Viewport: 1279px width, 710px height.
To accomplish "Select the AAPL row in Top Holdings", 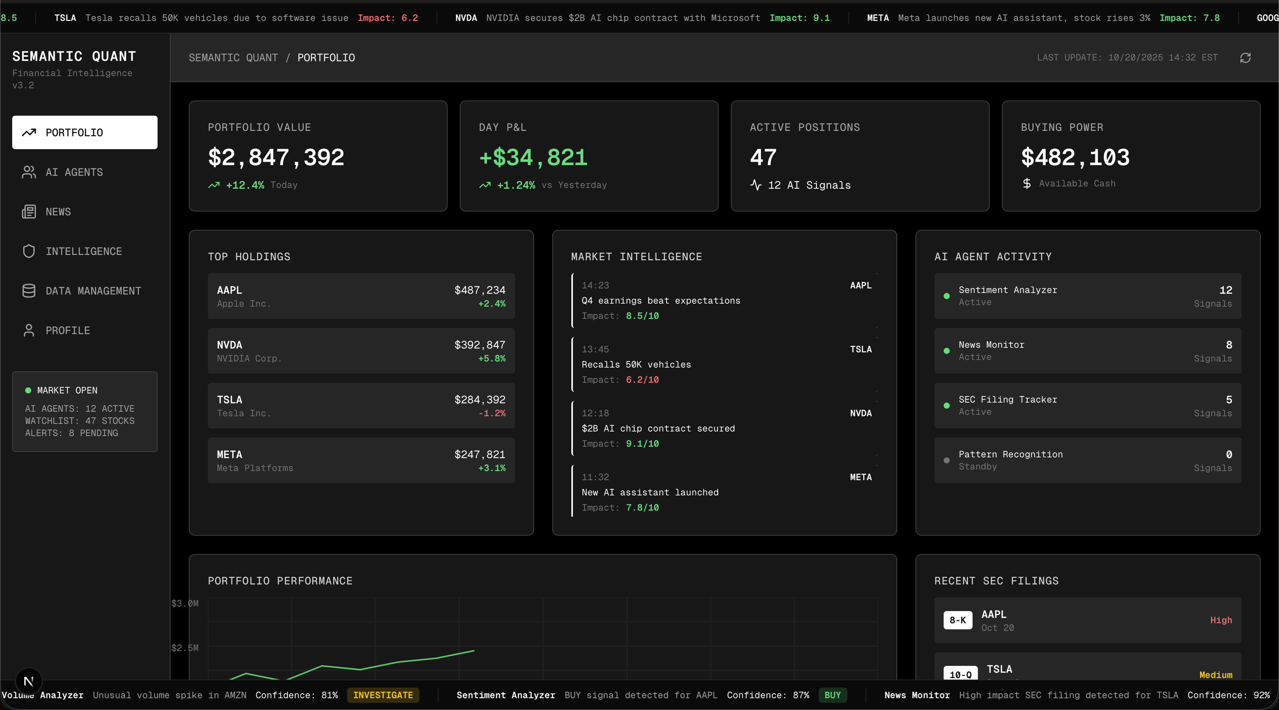I will point(361,296).
